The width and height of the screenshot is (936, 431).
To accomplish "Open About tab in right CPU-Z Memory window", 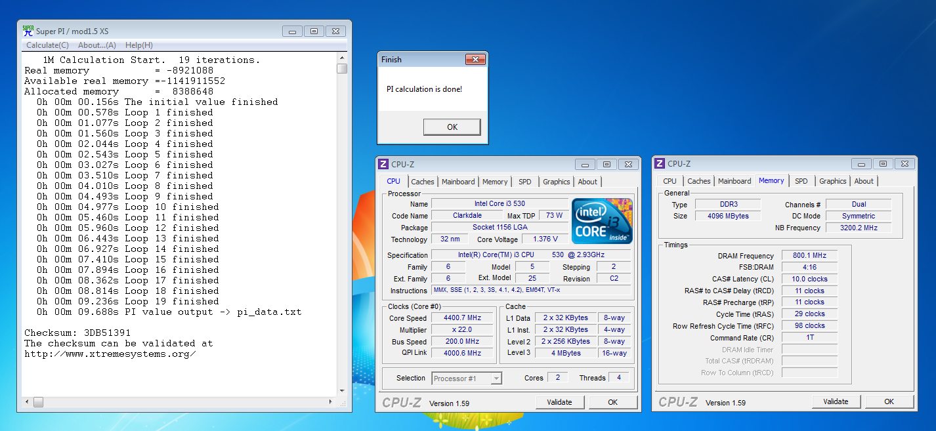I will click(864, 181).
